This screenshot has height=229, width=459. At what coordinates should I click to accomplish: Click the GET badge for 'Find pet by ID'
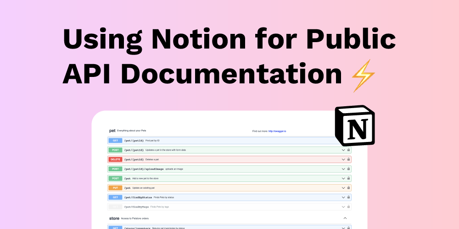pyautogui.click(x=115, y=141)
